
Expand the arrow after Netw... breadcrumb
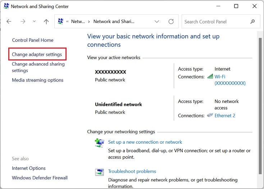click(89, 22)
